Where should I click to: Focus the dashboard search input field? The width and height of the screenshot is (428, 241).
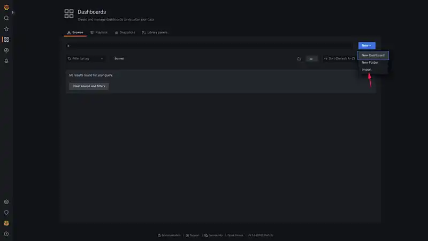tap(209, 46)
